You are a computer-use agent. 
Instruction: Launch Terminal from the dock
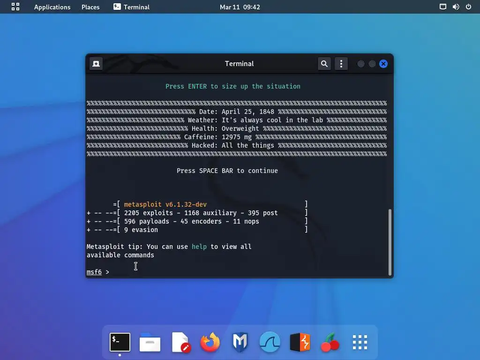point(120,342)
